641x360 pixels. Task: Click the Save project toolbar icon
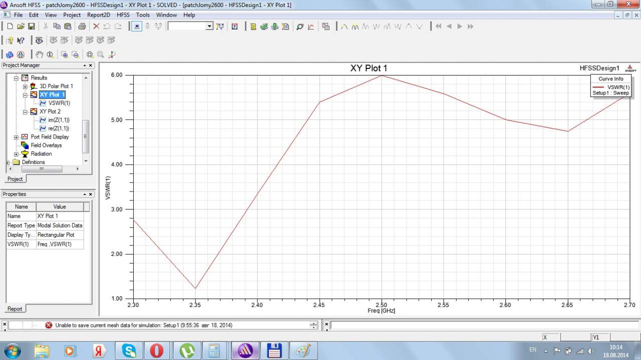[x=31, y=26]
